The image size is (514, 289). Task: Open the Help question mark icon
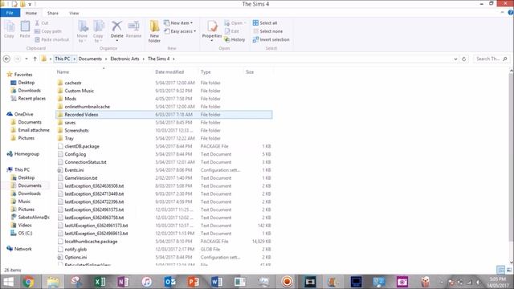[x=511, y=13]
